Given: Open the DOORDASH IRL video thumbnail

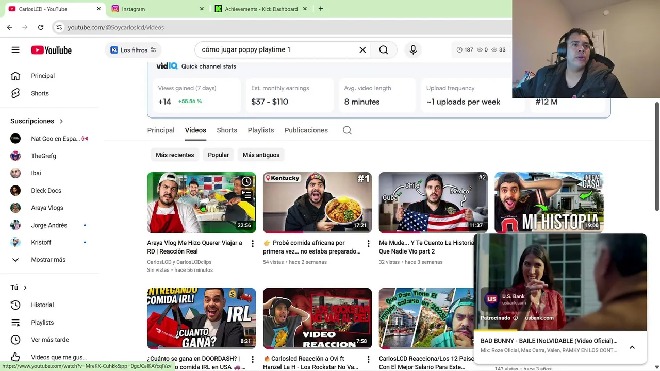Looking at the screenshot, I should [x=201, y=318].
